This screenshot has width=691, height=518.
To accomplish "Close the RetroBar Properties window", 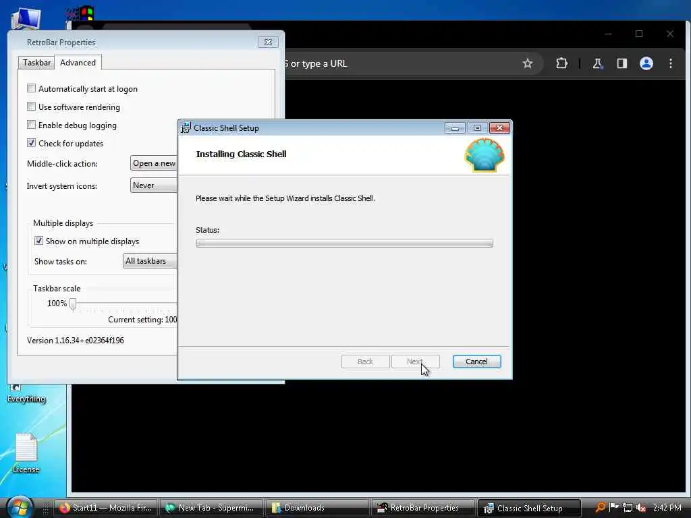I will click(x=267, y=42).
